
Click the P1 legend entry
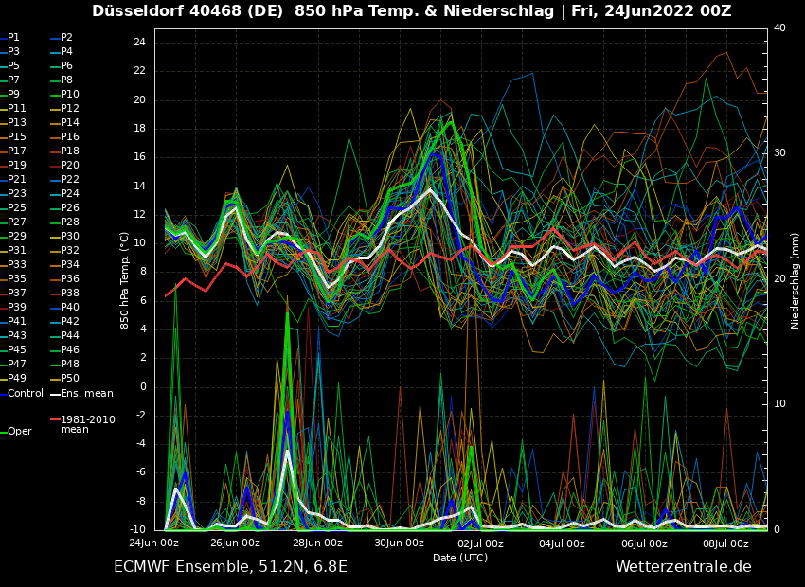point(13,38)
